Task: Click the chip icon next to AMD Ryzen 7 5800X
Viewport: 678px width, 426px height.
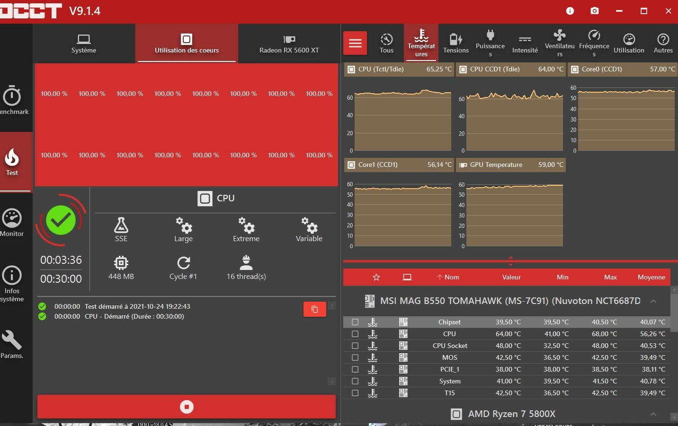Action: tap(456, 414)
